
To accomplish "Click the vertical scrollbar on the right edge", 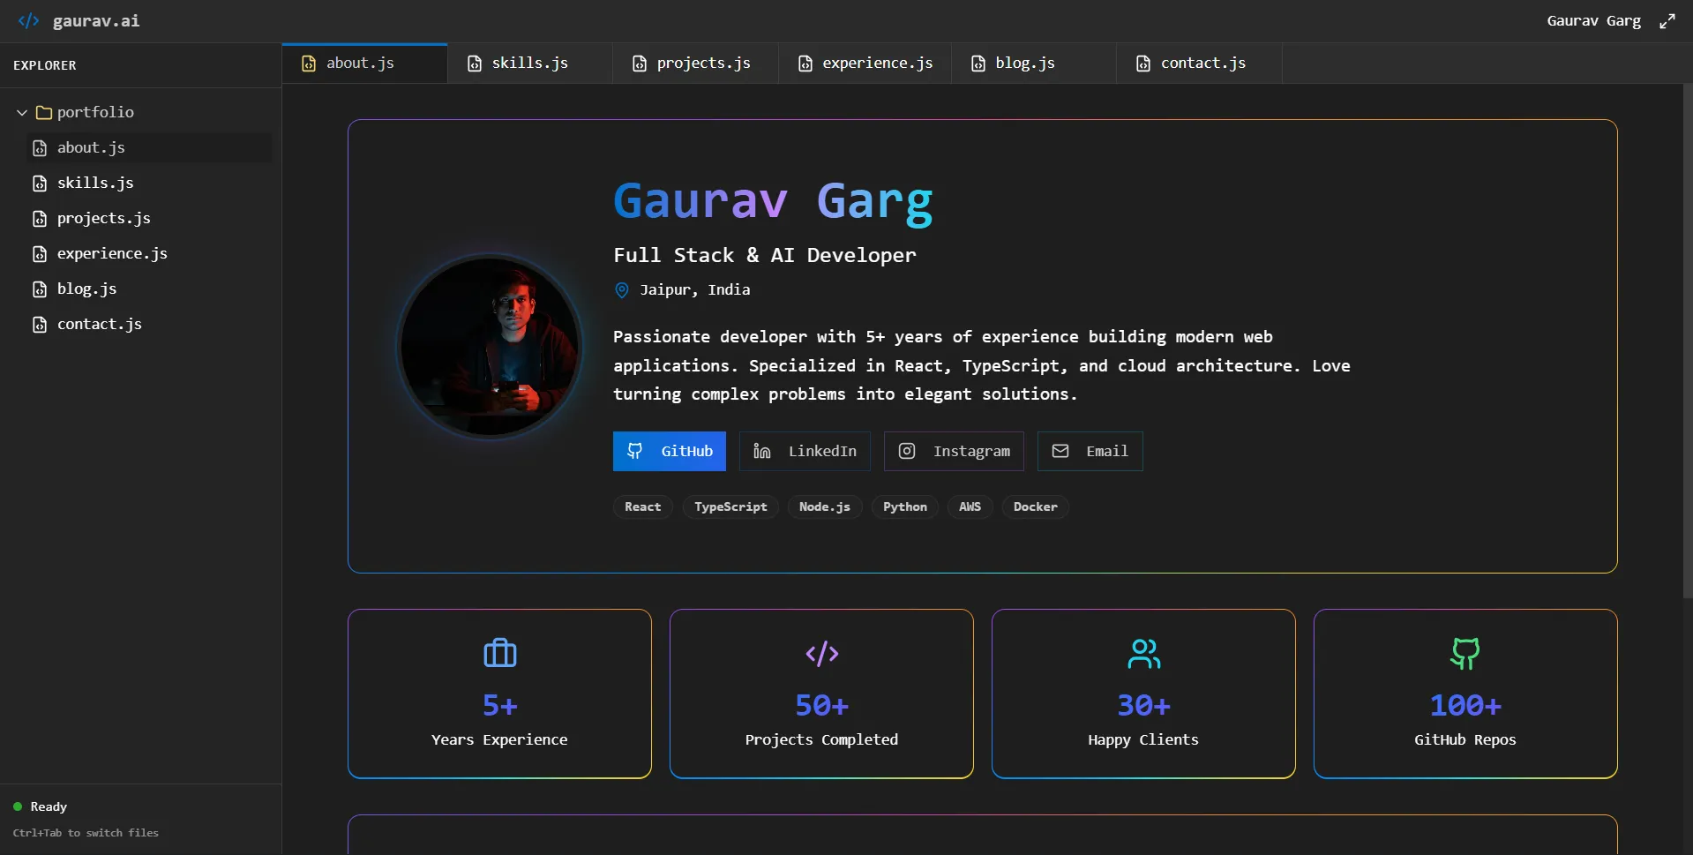I will tap(1688, 340).
